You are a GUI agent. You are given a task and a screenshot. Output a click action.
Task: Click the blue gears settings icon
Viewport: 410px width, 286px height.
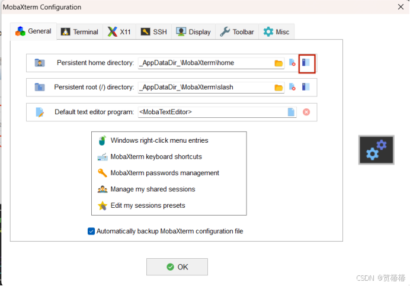[376, 150]
